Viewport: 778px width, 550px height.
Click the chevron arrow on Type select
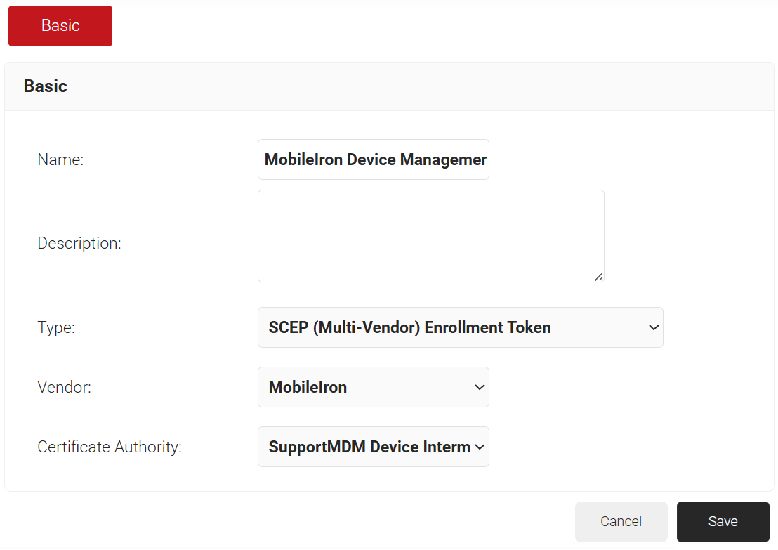click(x=654, y=327)
